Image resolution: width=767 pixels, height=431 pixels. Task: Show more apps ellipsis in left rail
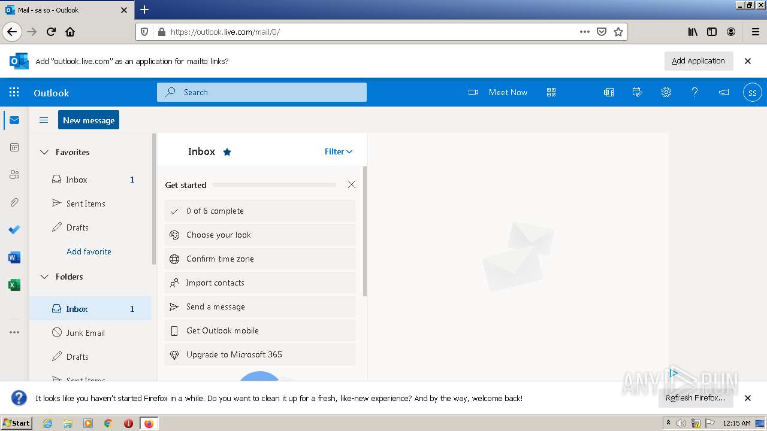point(14,332)
